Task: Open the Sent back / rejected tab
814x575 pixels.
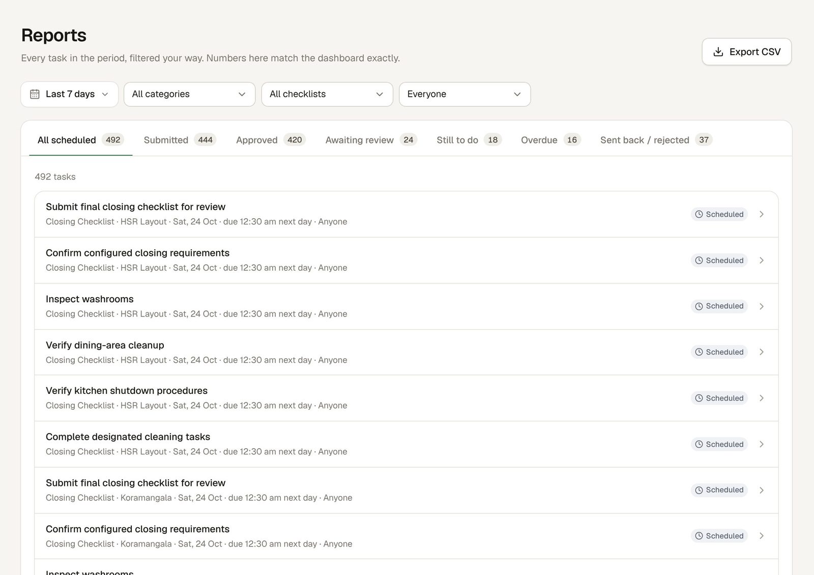Action: click(656, 140)
